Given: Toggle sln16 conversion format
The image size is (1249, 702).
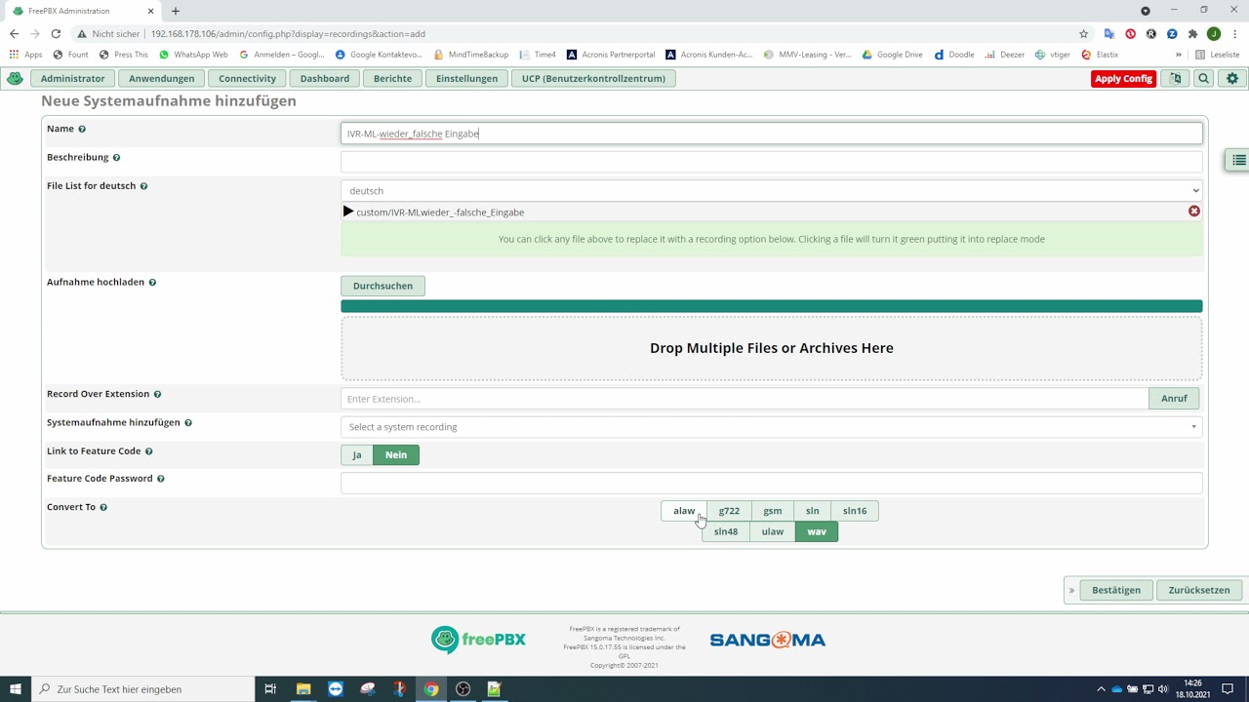Looking at the screenshot, I should (855, 511).
